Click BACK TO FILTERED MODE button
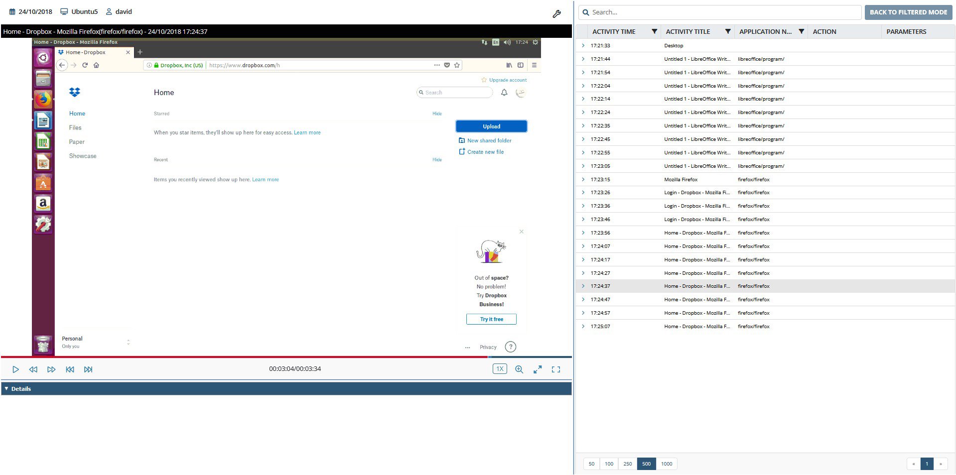This screenshot has width=956, height=475. click(x=908, y=12)
